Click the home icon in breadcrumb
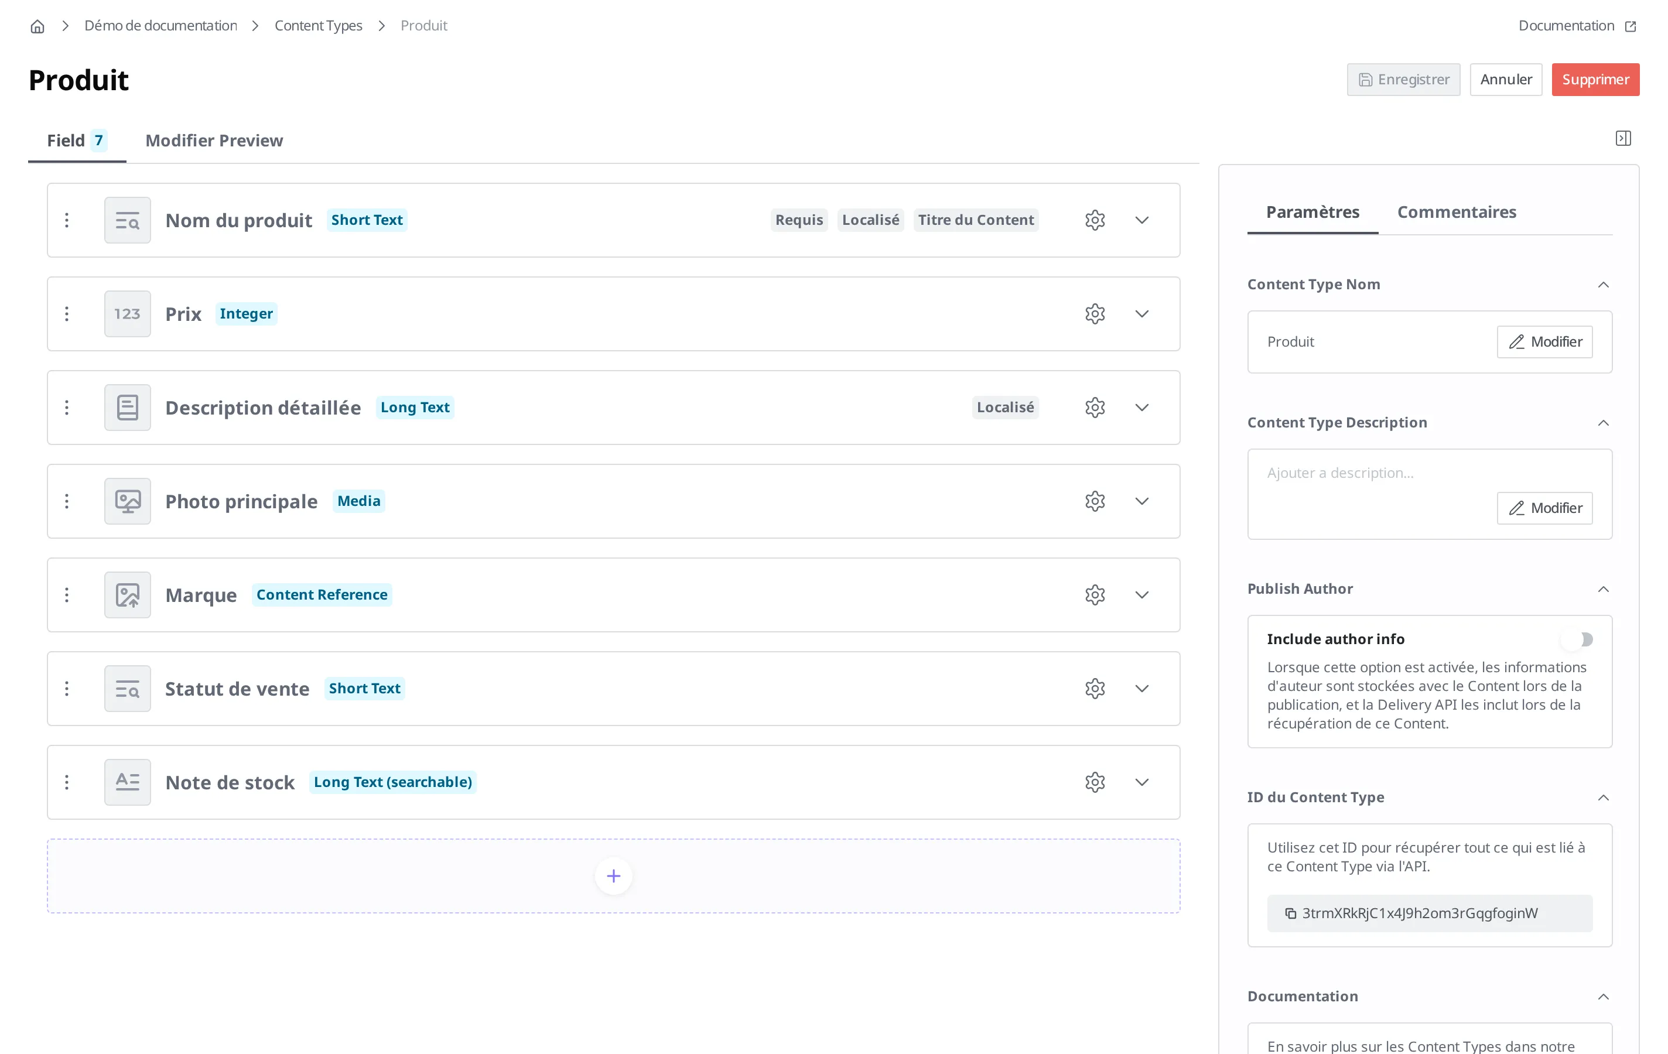 (37, 26)
